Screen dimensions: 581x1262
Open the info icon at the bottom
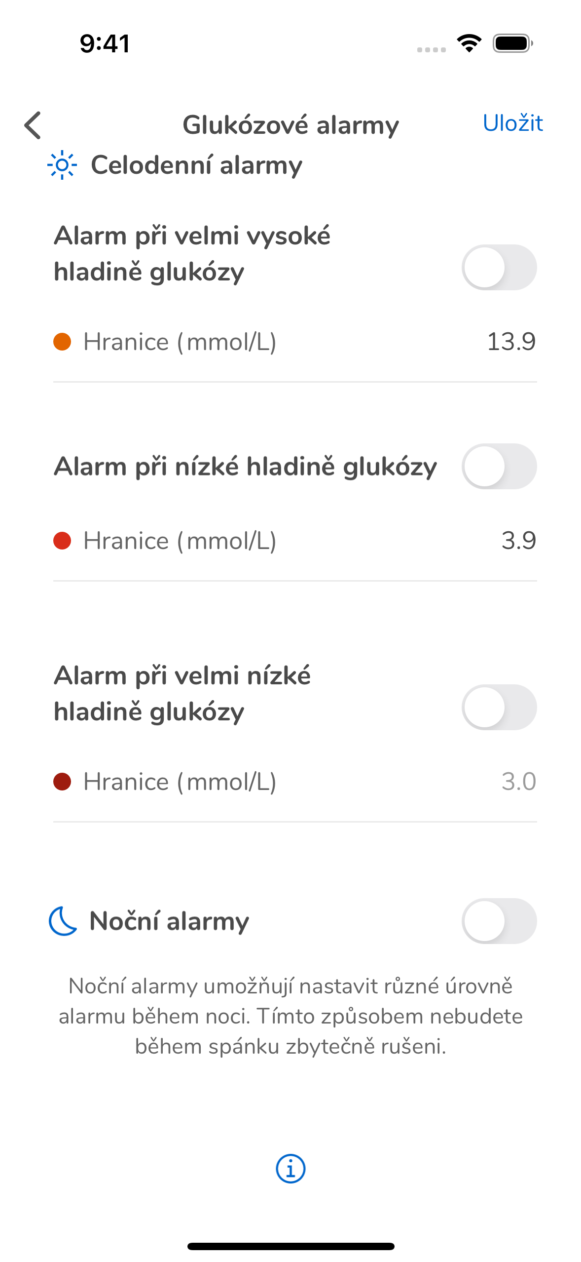pyautogui.click(x=290, y=1169)
